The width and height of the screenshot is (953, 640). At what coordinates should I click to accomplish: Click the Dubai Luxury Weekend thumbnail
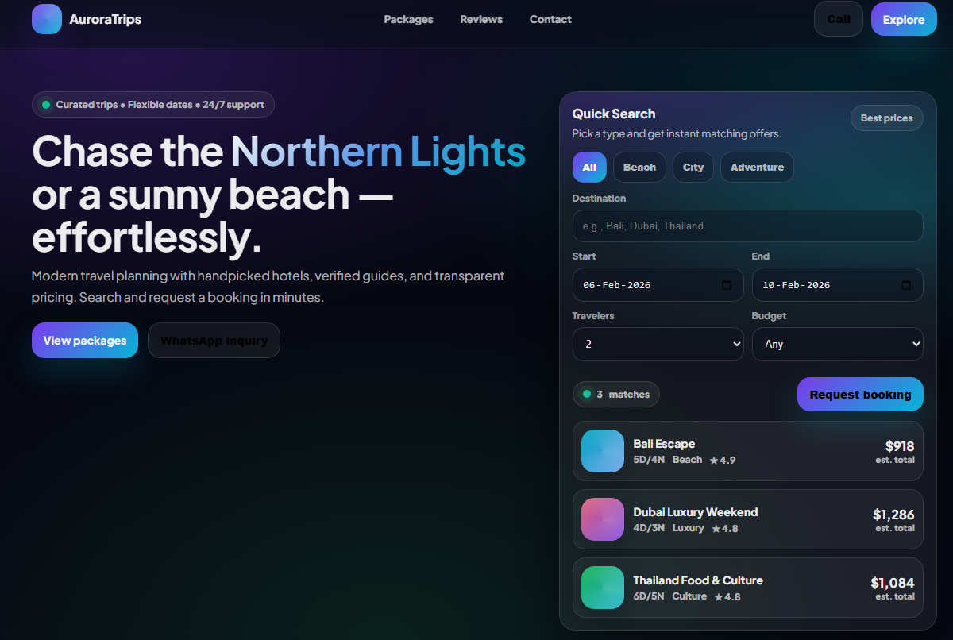[x=603, y=519]
